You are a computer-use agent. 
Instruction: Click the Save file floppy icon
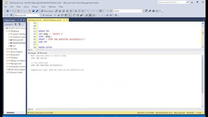pos(33,11)
